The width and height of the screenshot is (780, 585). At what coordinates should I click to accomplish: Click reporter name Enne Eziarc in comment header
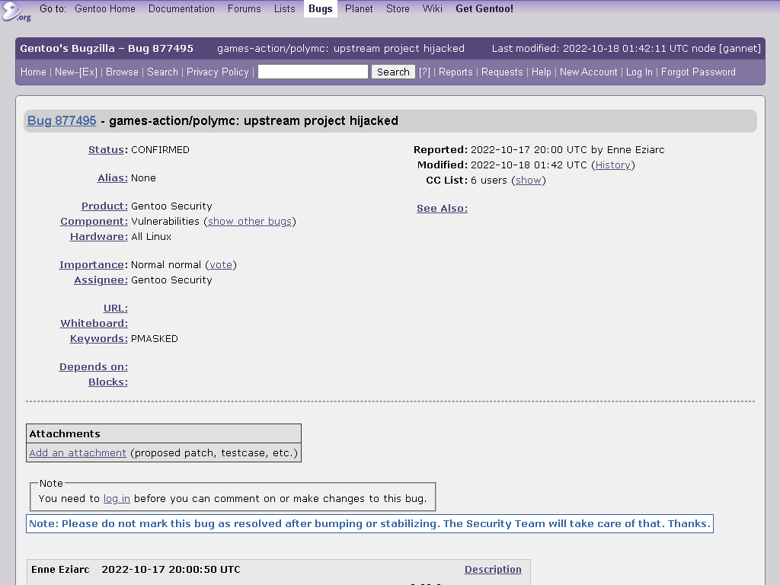(60, 570)
